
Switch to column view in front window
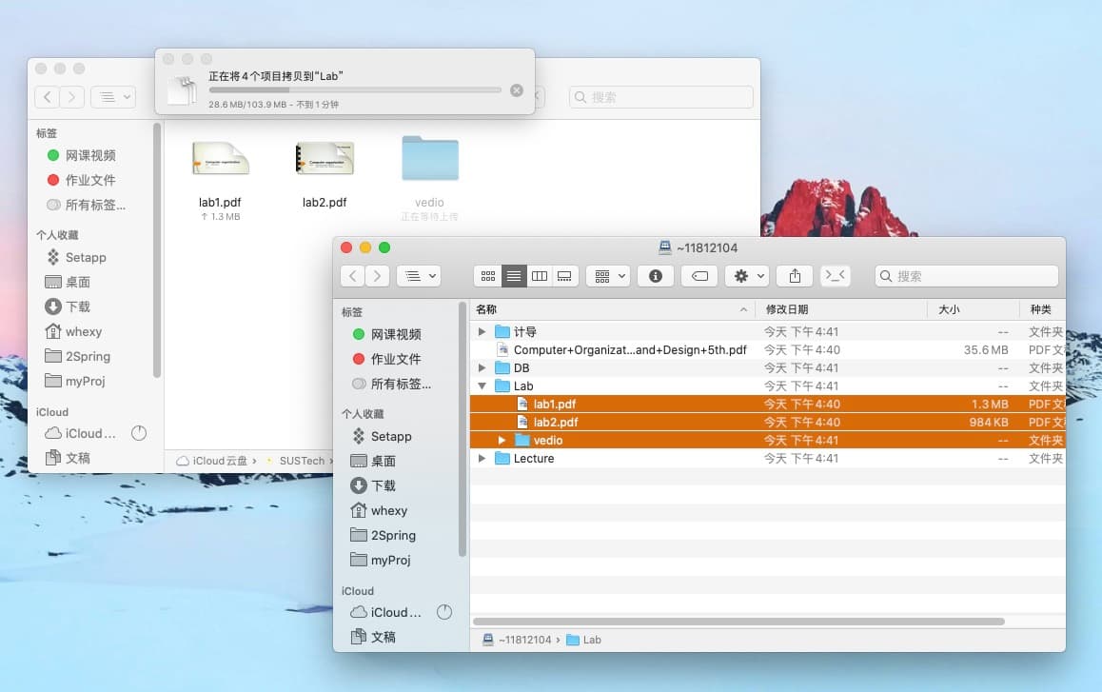click(x=540, y=276)
